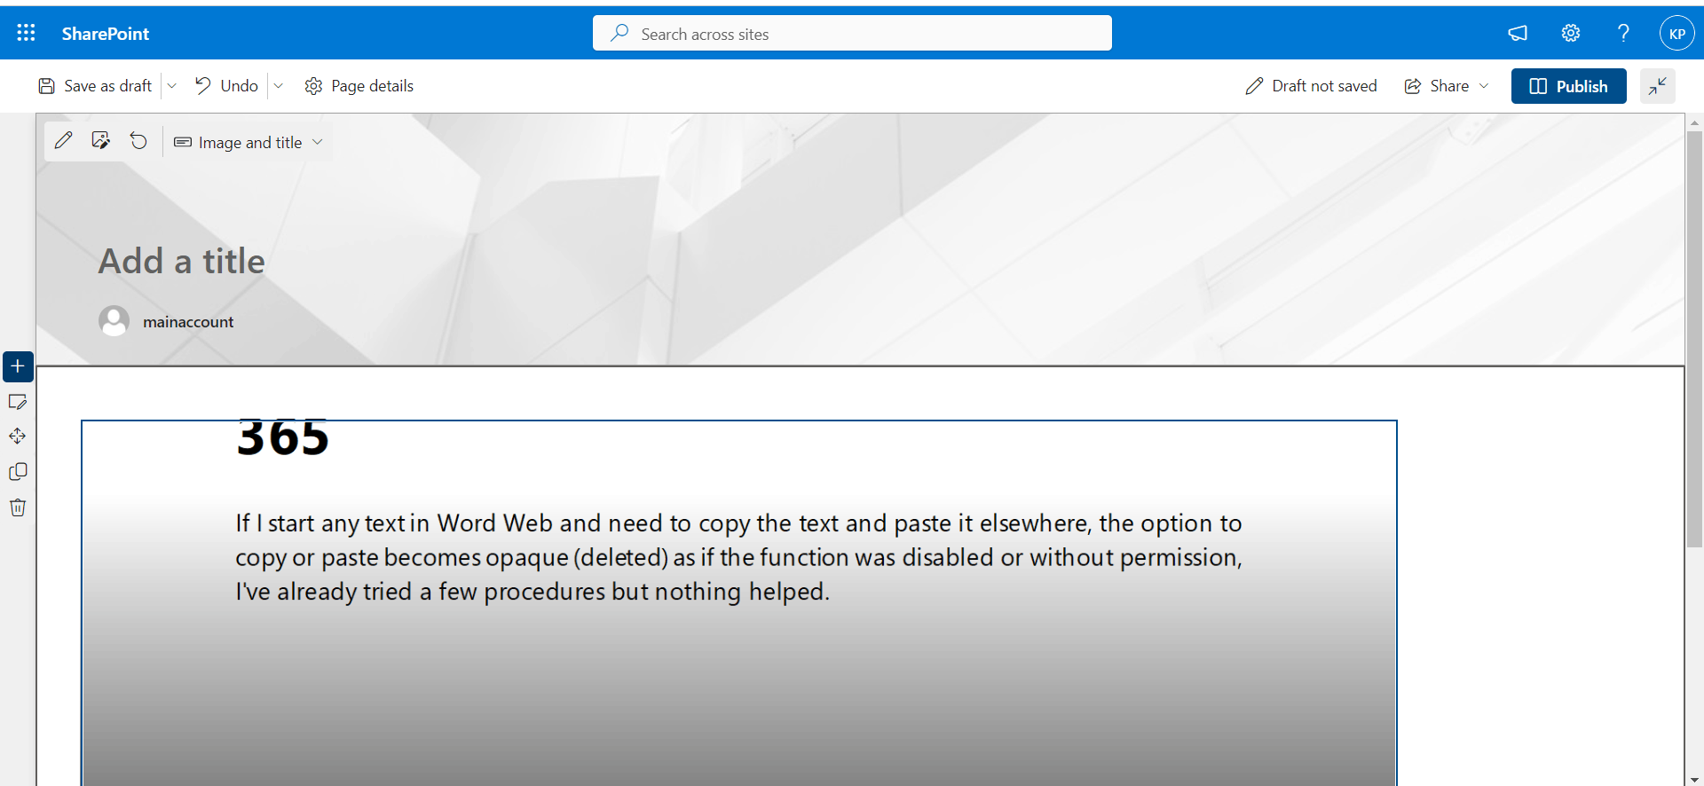Select the Draft not saved status
This screenshot has height=786, width=1704.
[x=1311, y=86]
